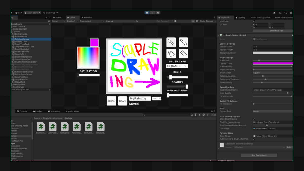Click the search-by-label tag icon in Project toolbar

200,115
